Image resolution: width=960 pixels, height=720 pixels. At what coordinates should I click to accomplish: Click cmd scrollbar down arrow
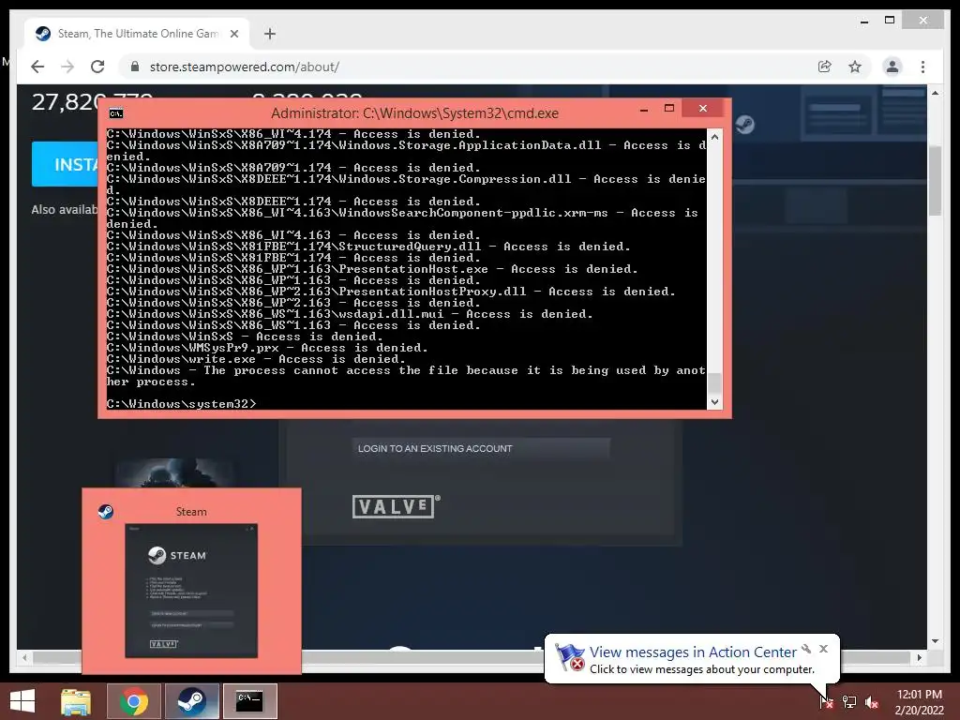point(714,402)
